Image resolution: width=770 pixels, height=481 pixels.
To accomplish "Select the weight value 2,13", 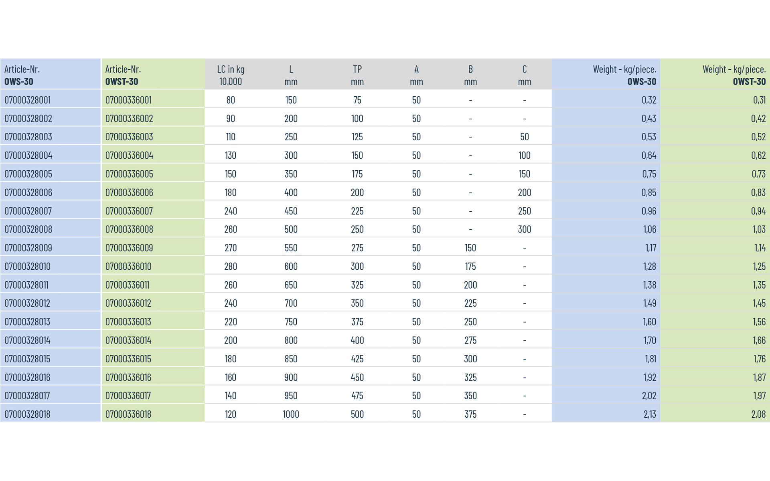I will click(649, 414).
